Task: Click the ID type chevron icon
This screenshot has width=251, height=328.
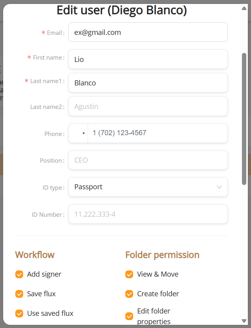Action: click(x=219, y=187)
